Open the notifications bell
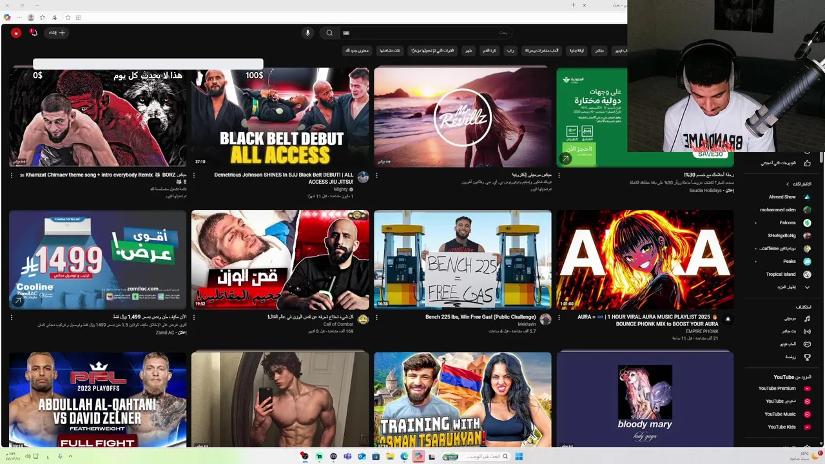The height and width of the screenshot is (464, 825). tap(34, 32)
